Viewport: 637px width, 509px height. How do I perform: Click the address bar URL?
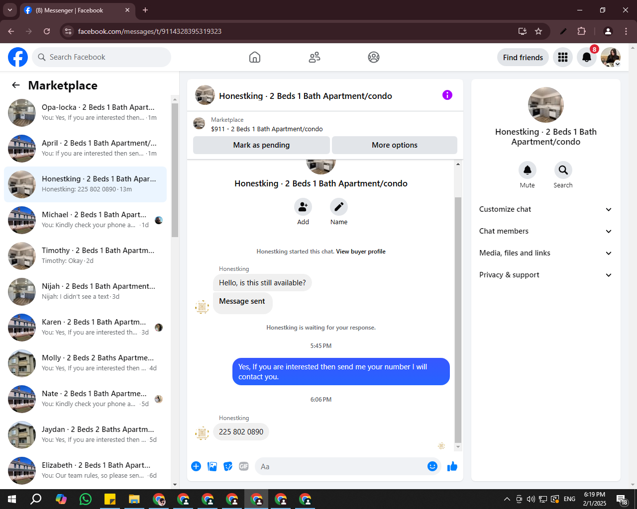[x=150, y=31]
